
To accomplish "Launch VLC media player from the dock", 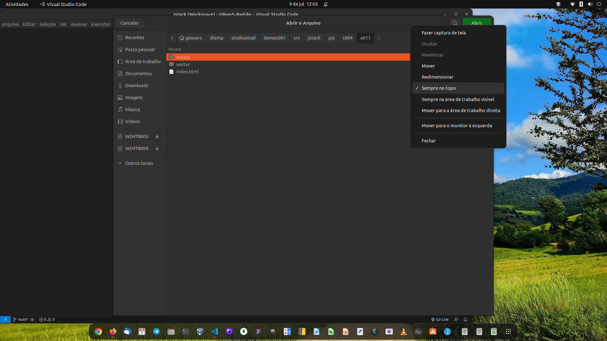I will (x=404, y=332).
